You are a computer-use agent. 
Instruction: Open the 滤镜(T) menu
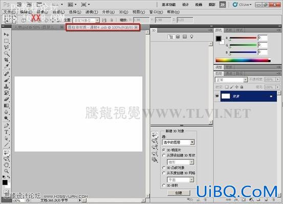[x=92, y=12]
